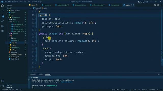Viewport: 163px width, 91px height.
Task: Click the Ln 121, Col 5 status item
Action: coord(115,90)
